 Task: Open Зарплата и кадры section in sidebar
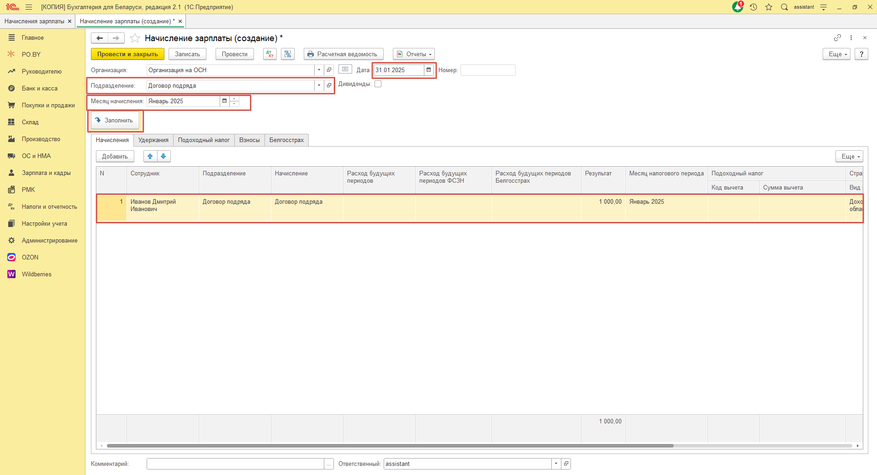pyautogui.click(x=46, y=173)
